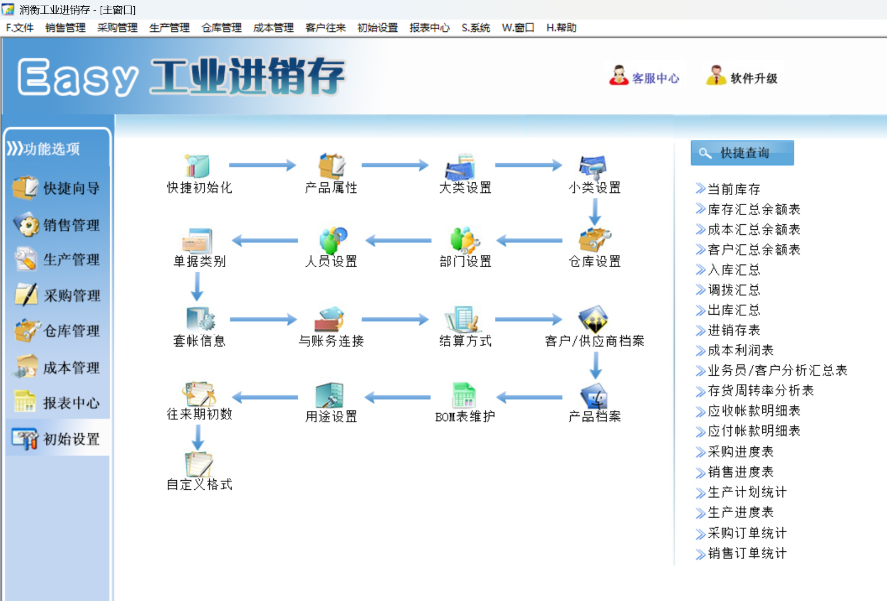Select 生产管理 in the sidebar
Viewport: 887px width, 601px height.
[x=57, y=259]
